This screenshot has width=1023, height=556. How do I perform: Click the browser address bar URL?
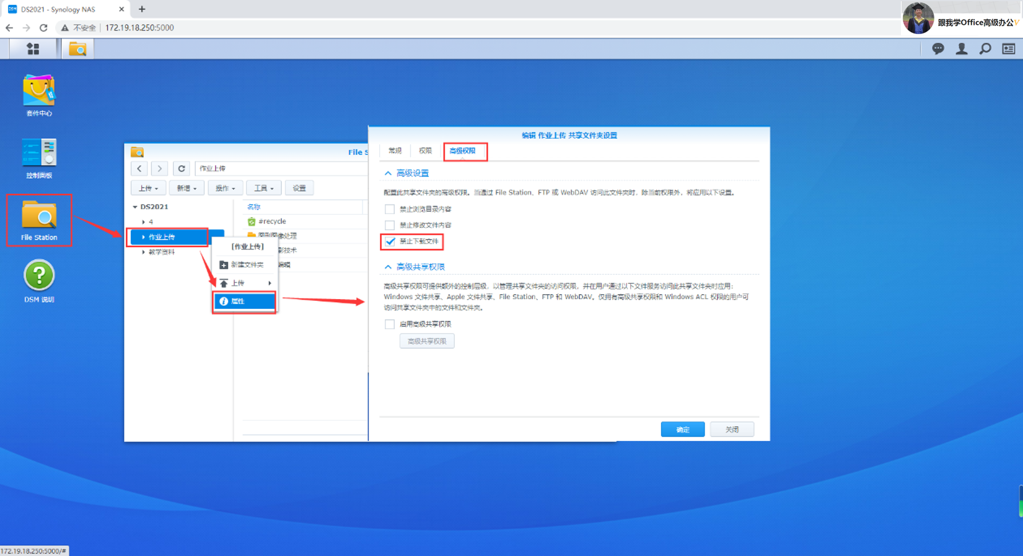click(x=139, y=27)
